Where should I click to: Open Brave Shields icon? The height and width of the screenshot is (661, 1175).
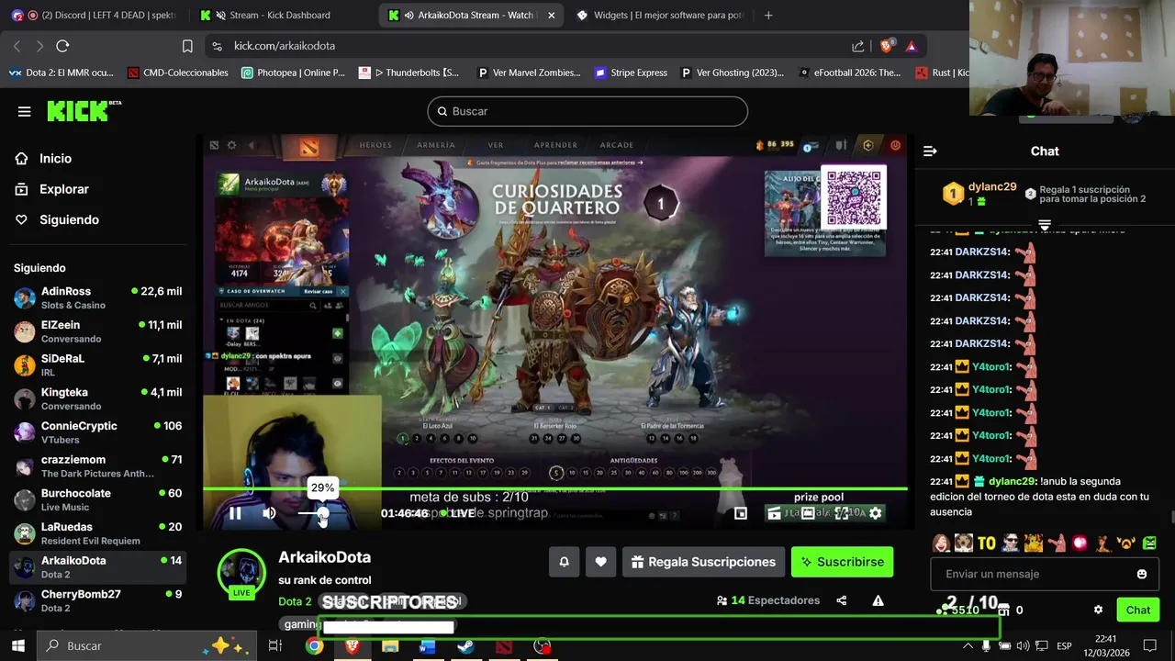coord(887,46)
